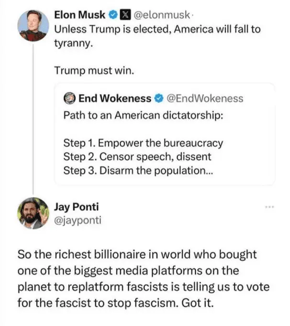Viewport: 290px width, 326px height.
Task: Open the three-dot more menu on Jay Ponti's tweet
Action: tap(270, 207)
